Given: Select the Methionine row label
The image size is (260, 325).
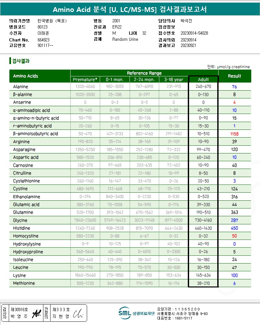Looking at the screenshot, I should tap(24, 283).
